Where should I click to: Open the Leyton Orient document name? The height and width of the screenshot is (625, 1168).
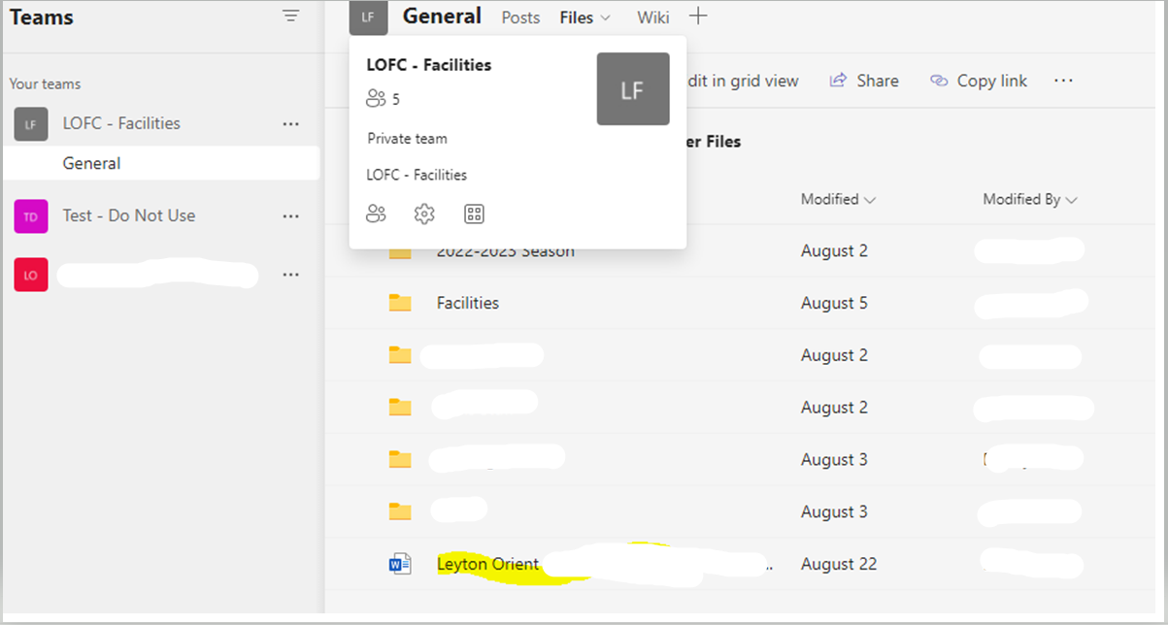coord(487,564)
